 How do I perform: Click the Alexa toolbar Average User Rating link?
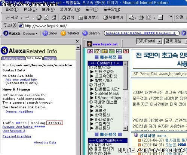[141, 33]
